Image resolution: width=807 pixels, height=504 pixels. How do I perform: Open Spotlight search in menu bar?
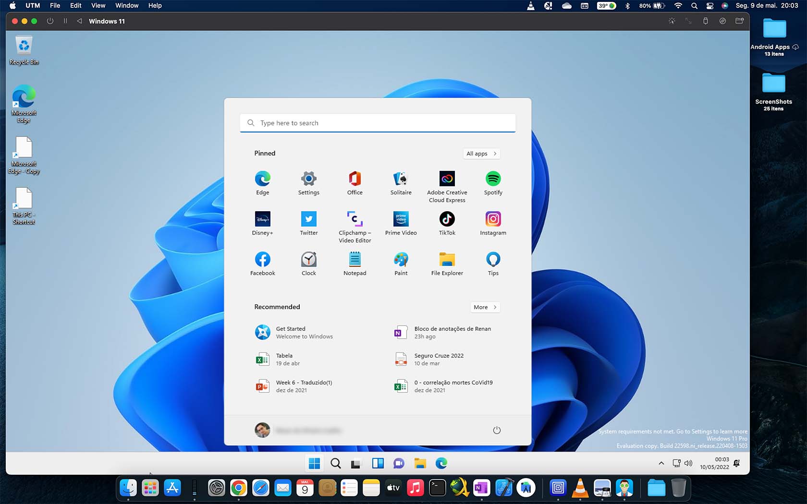click(694, 6)
